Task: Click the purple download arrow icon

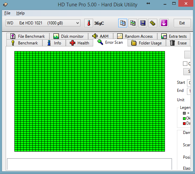Action: point(164,23)
